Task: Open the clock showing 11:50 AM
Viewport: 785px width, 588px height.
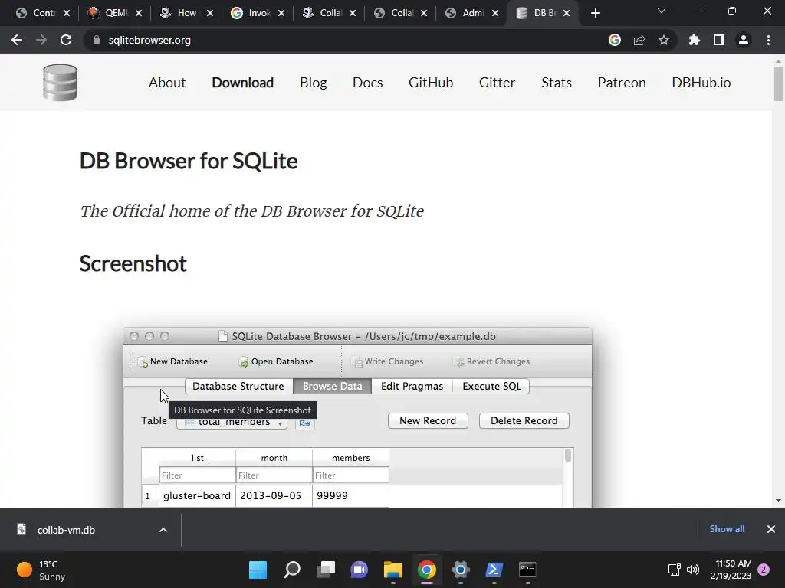Action: coord(731,570)
